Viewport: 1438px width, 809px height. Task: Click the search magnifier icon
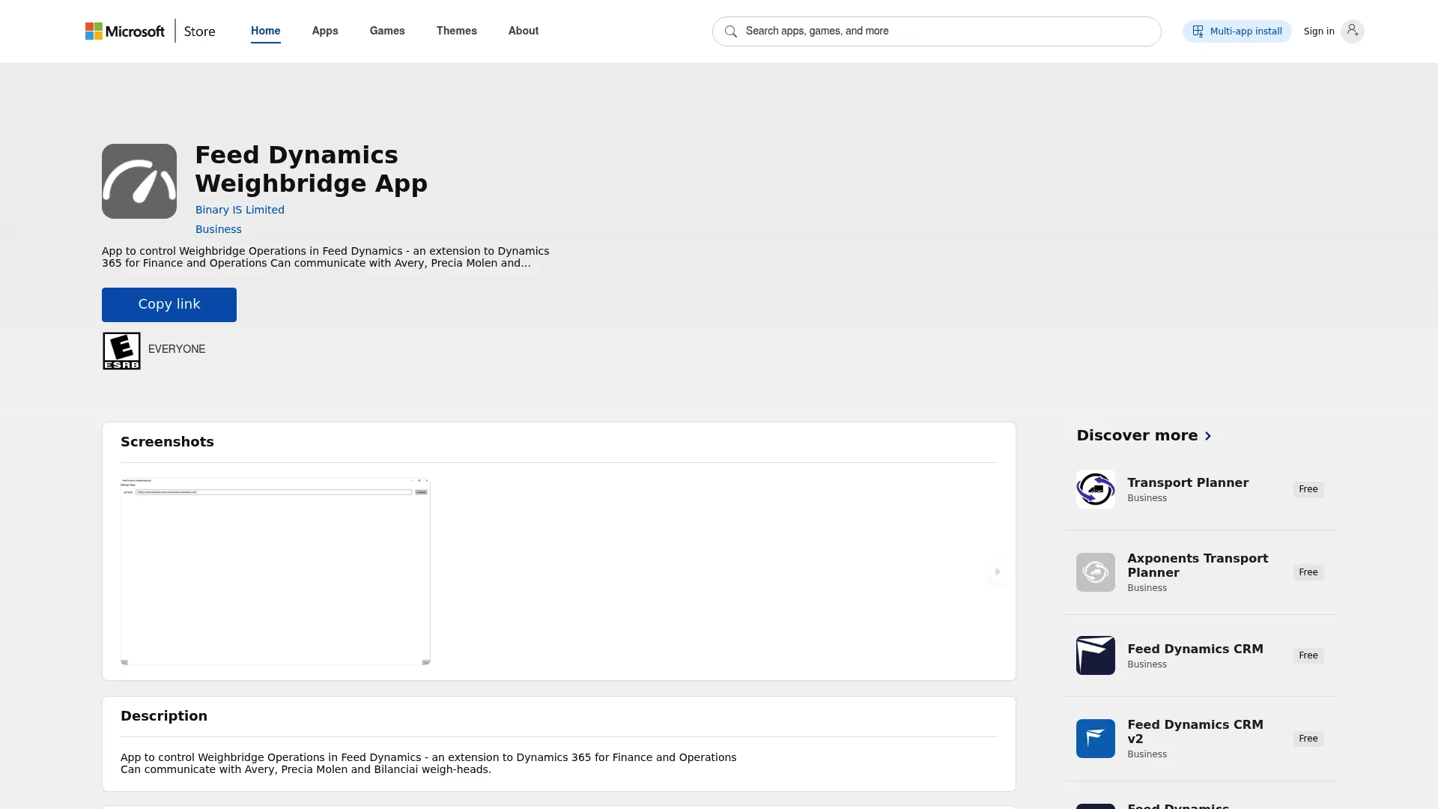(731, 31)
